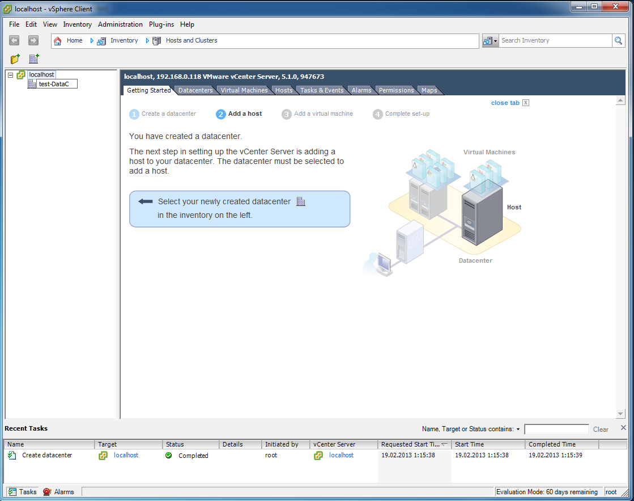Click the localhost link in Target column
This screenshot has width=634, height=501.
pyautogui.click(x=126, y=455)
